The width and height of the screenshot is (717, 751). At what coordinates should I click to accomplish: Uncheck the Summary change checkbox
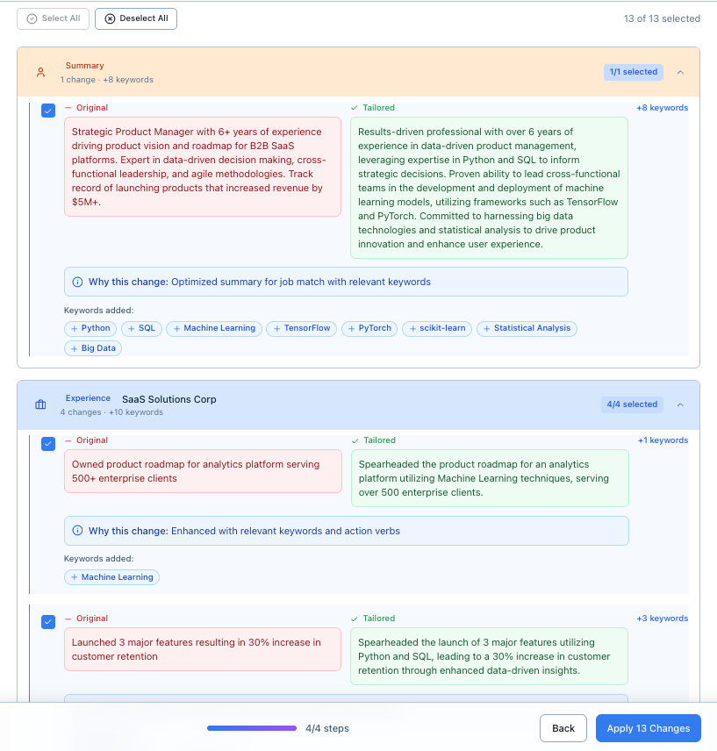[48, 111]
